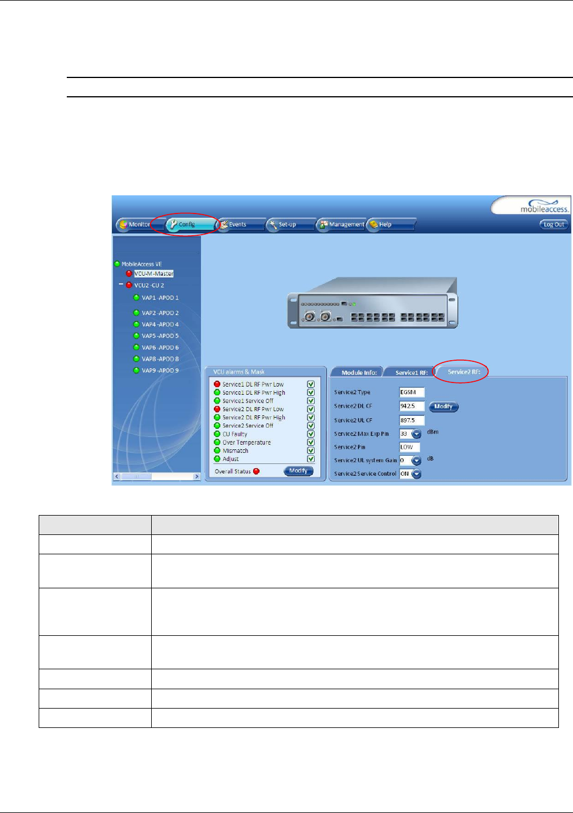Open the Service2 RF tab

coord(463,372)
